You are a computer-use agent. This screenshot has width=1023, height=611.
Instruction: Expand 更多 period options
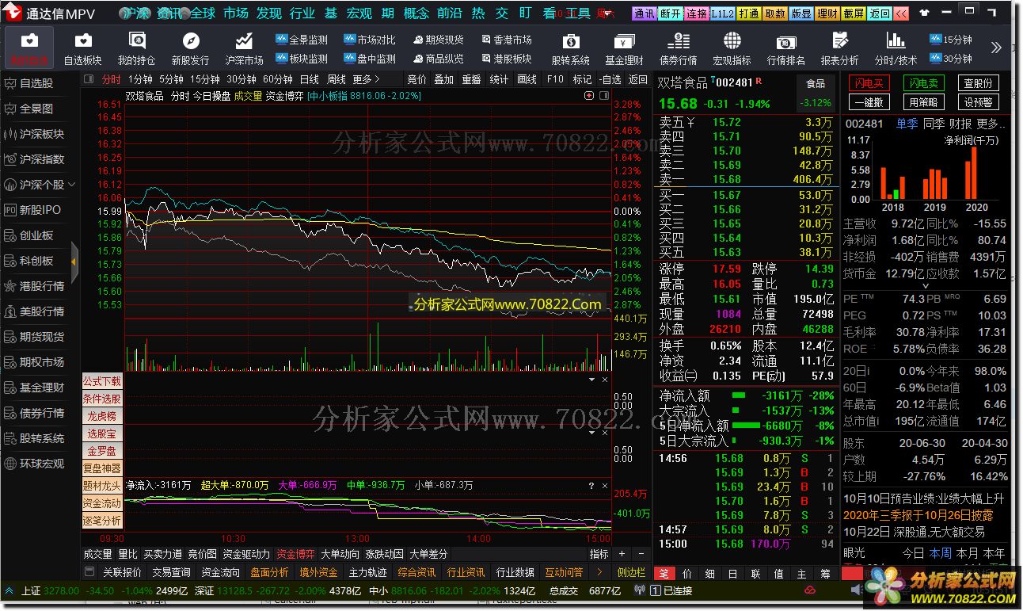[x=367, y=79]
